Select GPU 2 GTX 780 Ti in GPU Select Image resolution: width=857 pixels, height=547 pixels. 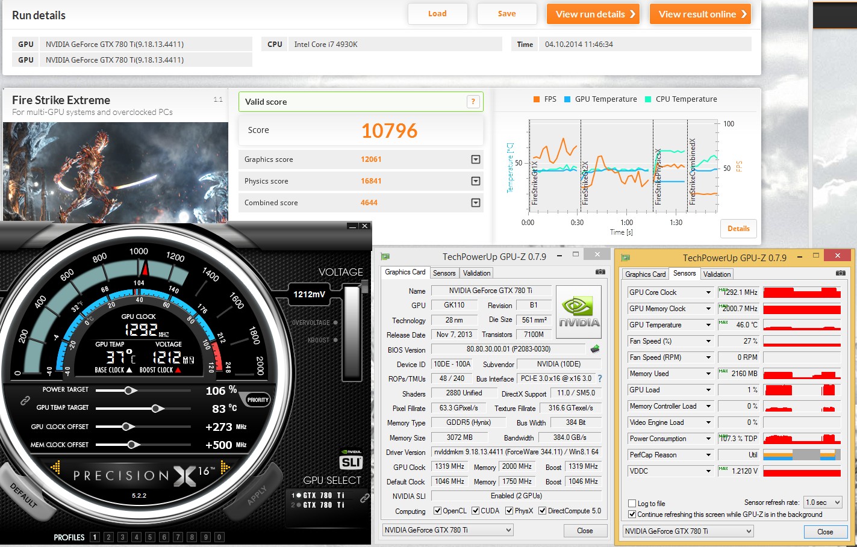tap(318, 505)
